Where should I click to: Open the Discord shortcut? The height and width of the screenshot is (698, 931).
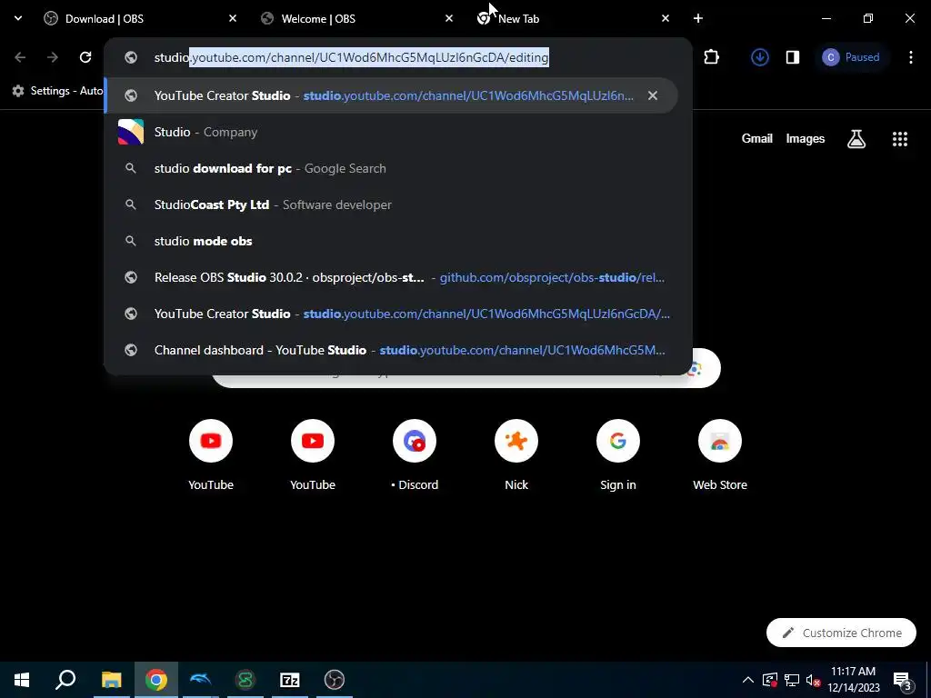point(415,454)
